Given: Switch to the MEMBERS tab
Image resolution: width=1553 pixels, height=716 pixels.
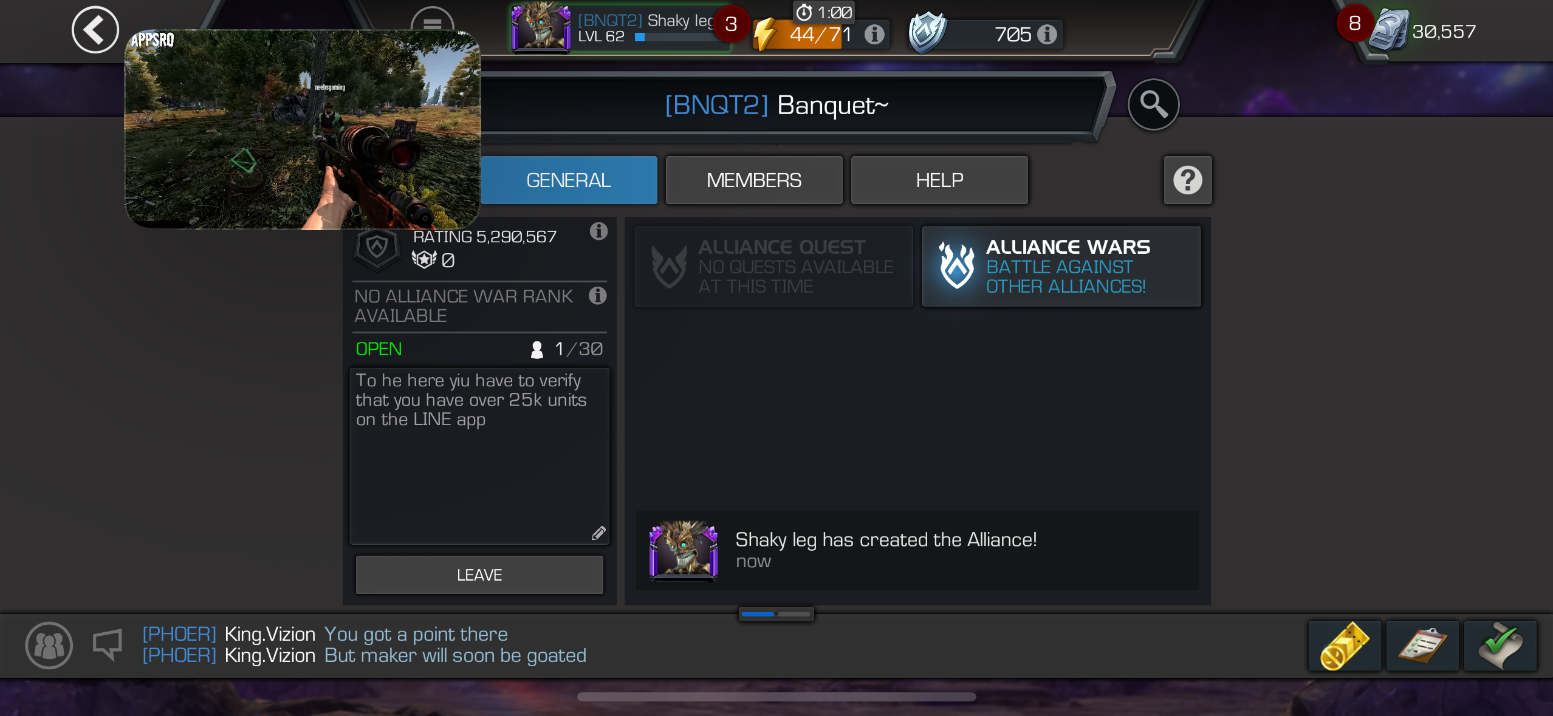Looking at the screenshot, I should pos(753,180).
